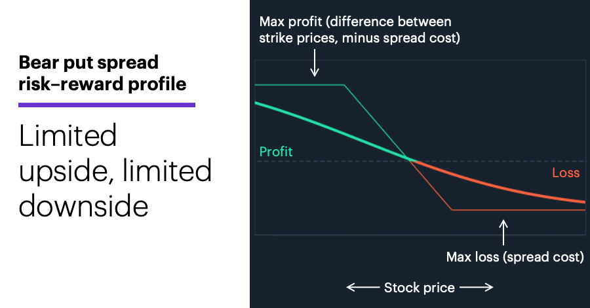
Task: Click the right arrow beside Stock price
Action: [x=477, y=287]
